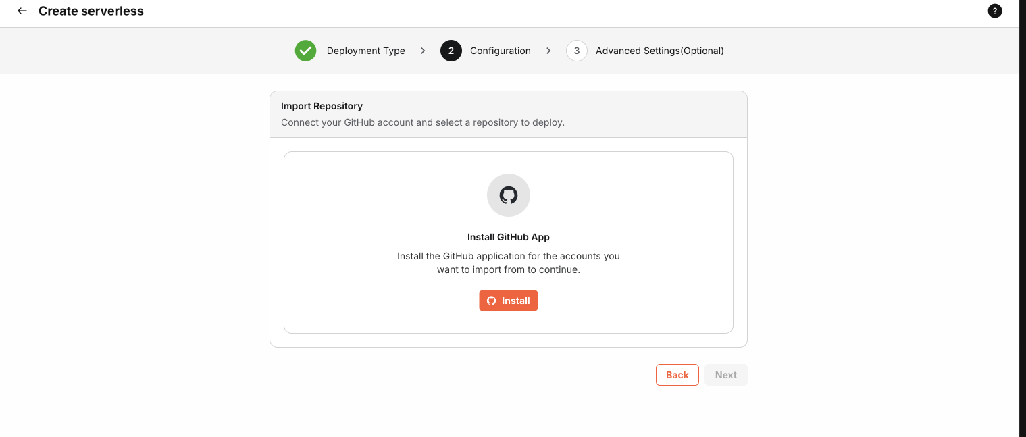Click the Install GitHub App button
The height and width of the screenshot is (437, 1026).
click(x=509, y=301)
